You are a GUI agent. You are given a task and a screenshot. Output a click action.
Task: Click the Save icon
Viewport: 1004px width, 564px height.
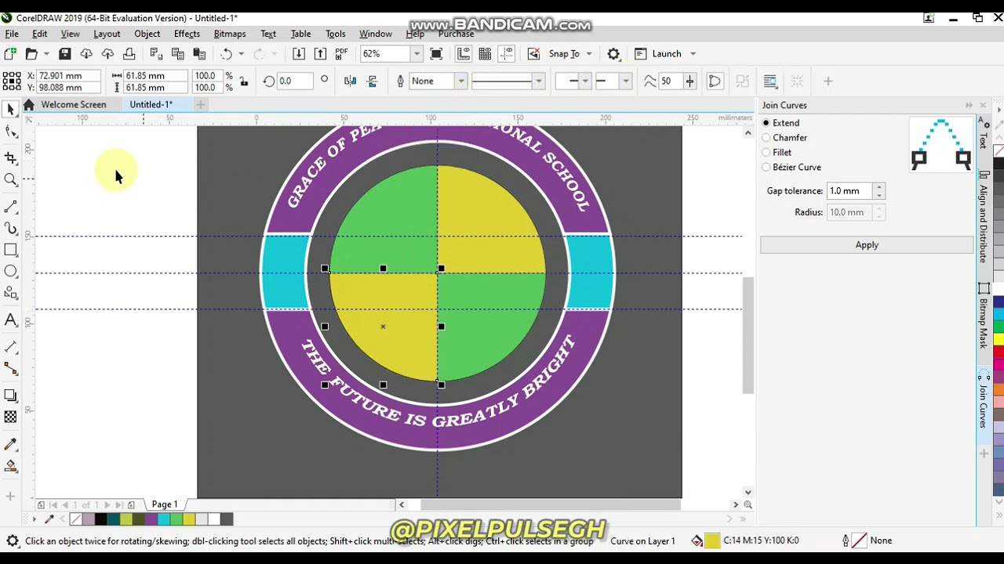[65, 53]
